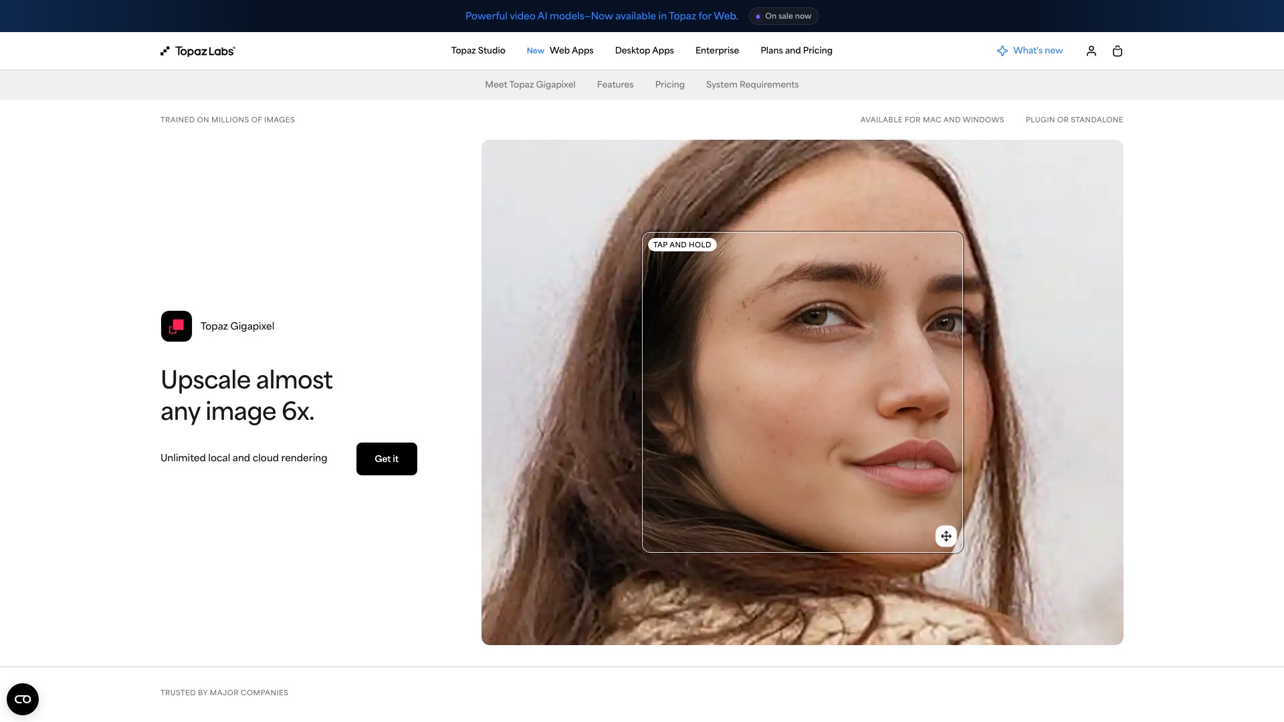The image size is (1284, 722).
Task: Click the Topaz Gigapixel product name
Action: [237, 326]
